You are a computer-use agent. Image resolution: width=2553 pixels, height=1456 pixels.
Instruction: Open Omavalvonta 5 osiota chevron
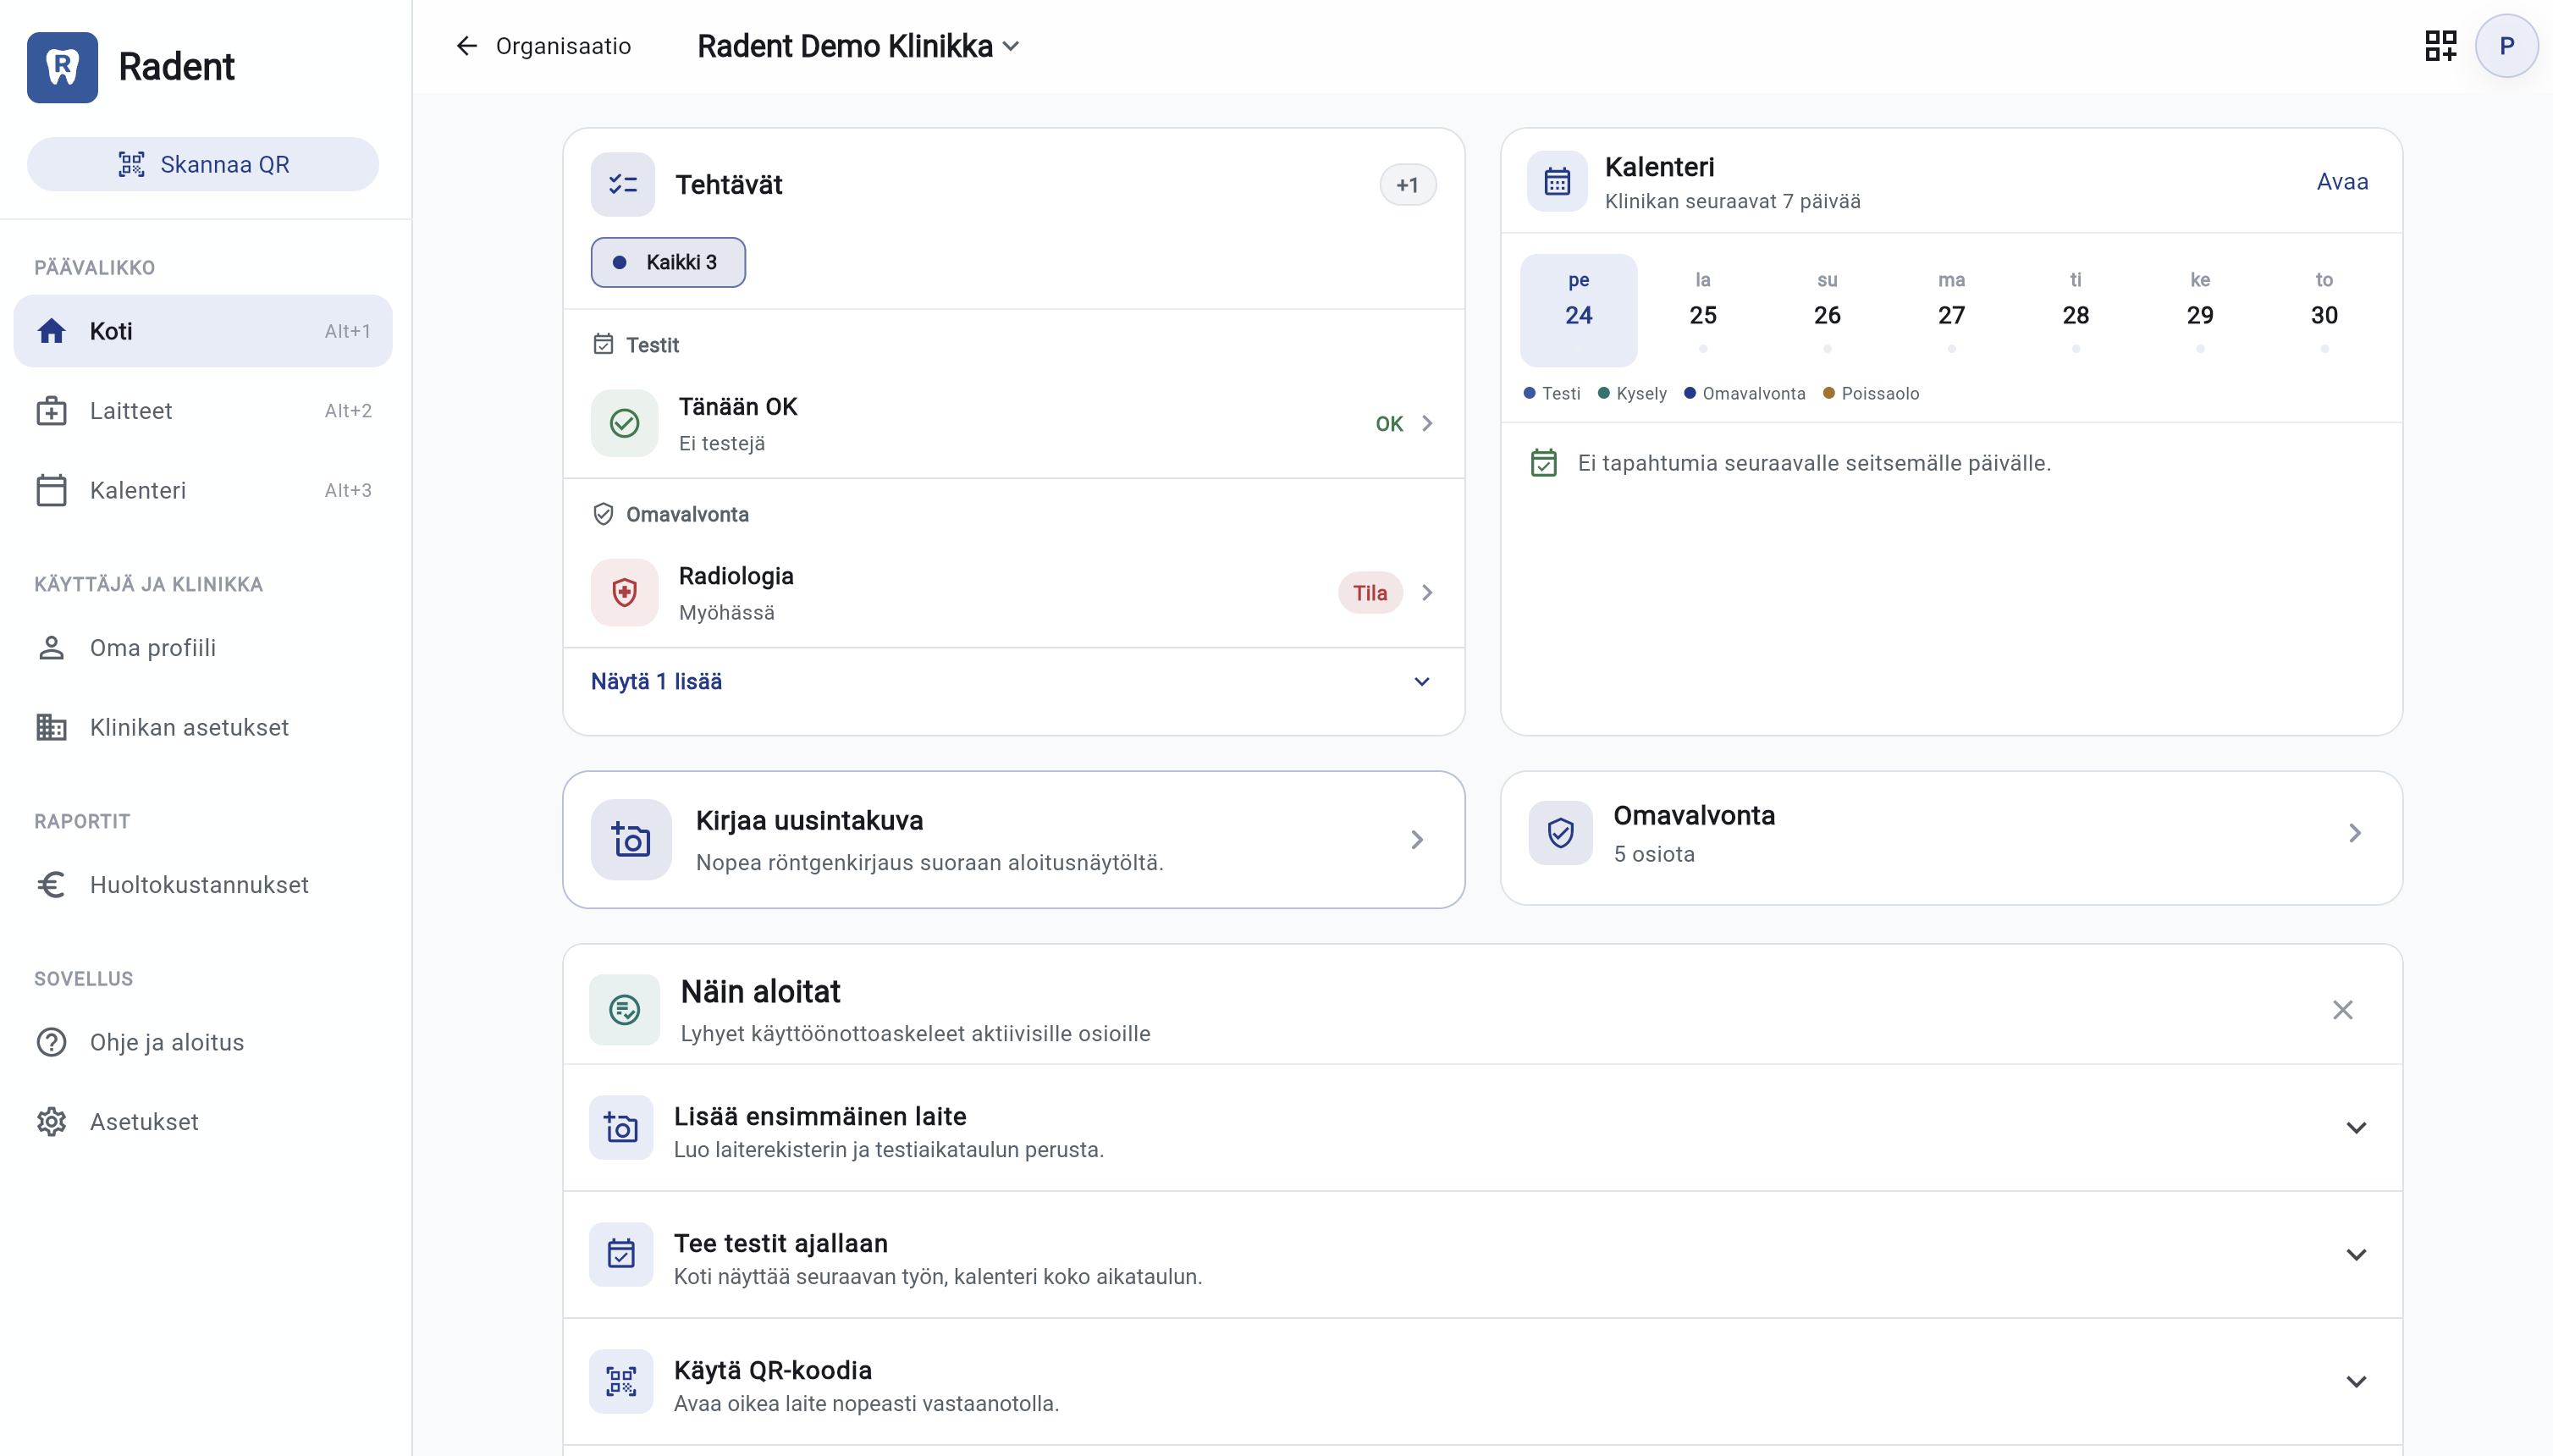coord(2355,833)
